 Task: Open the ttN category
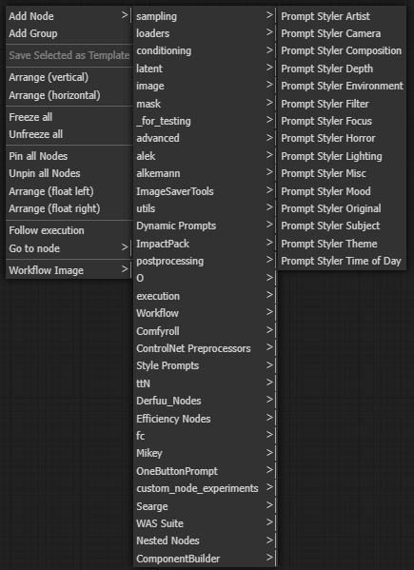205,383
